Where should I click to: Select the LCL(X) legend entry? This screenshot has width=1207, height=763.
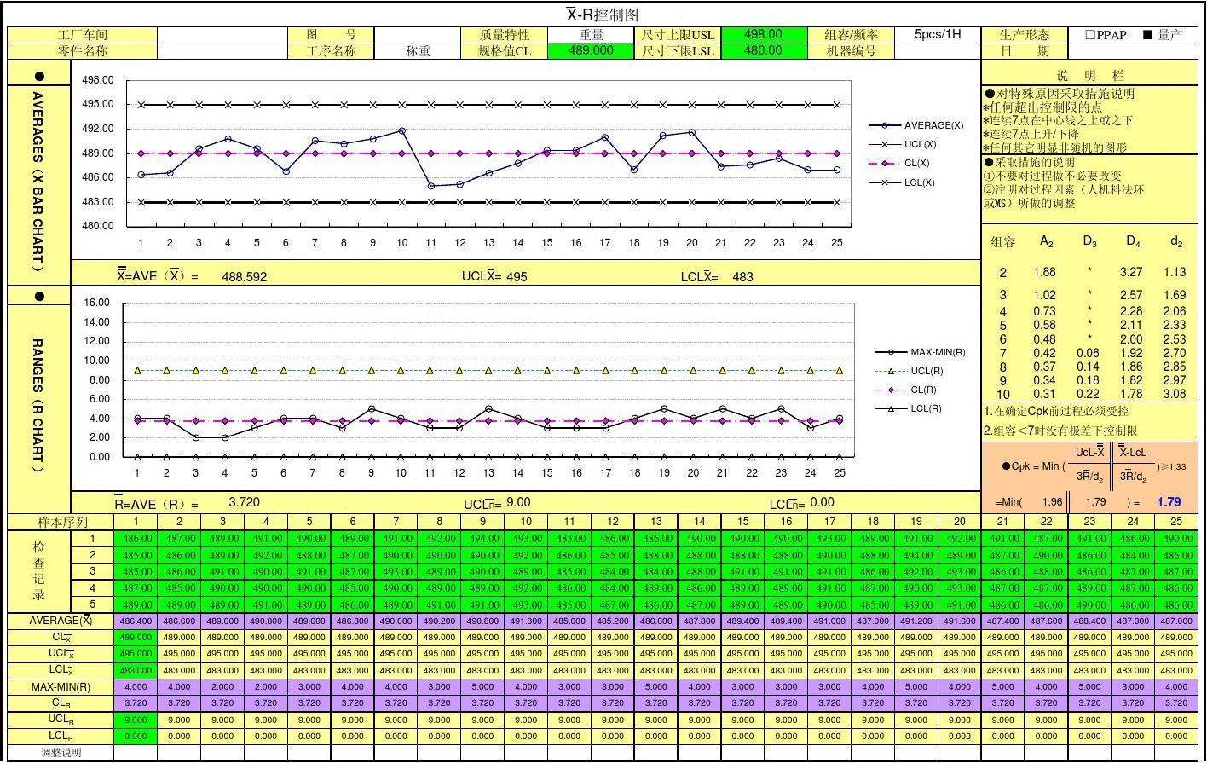903,182
